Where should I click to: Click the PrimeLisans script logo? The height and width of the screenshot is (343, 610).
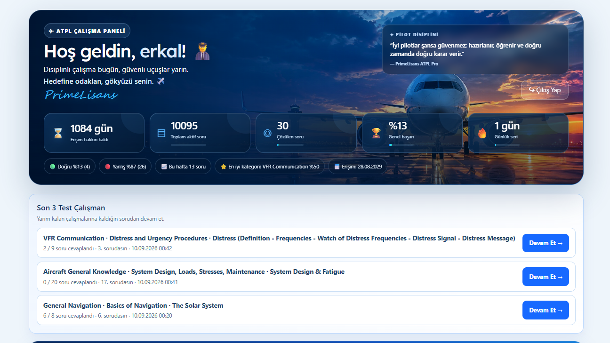(x=81, y=95)
